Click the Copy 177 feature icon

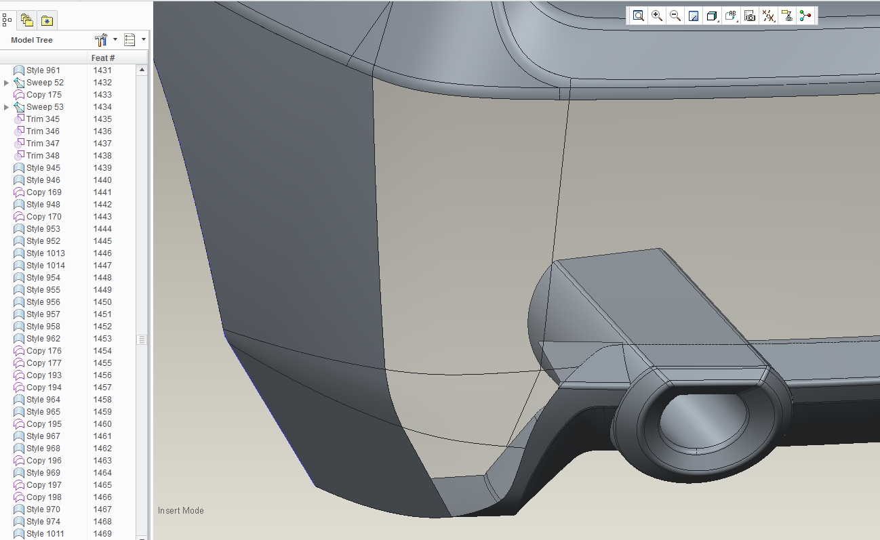point(19,363)
